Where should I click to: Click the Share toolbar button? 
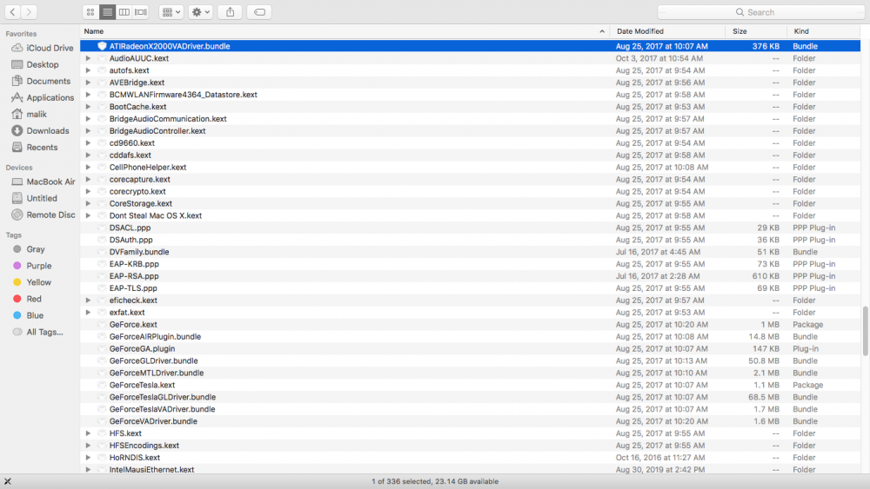(x=230, y=12)
